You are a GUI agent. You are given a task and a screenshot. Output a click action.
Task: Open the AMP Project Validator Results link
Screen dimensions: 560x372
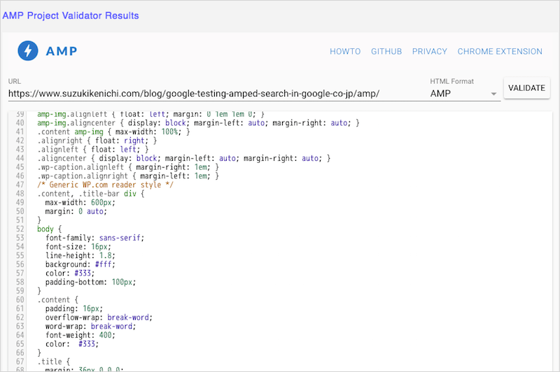click(71, 15)
